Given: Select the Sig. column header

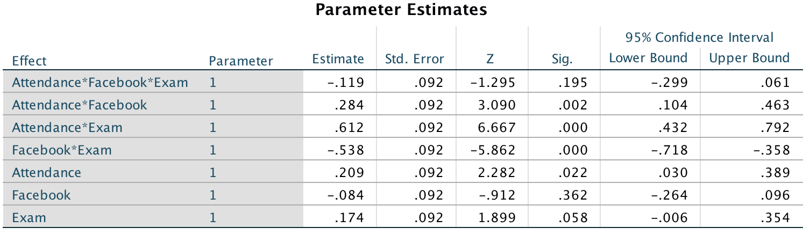Looking at the screenshot, I should pos(563,59).
